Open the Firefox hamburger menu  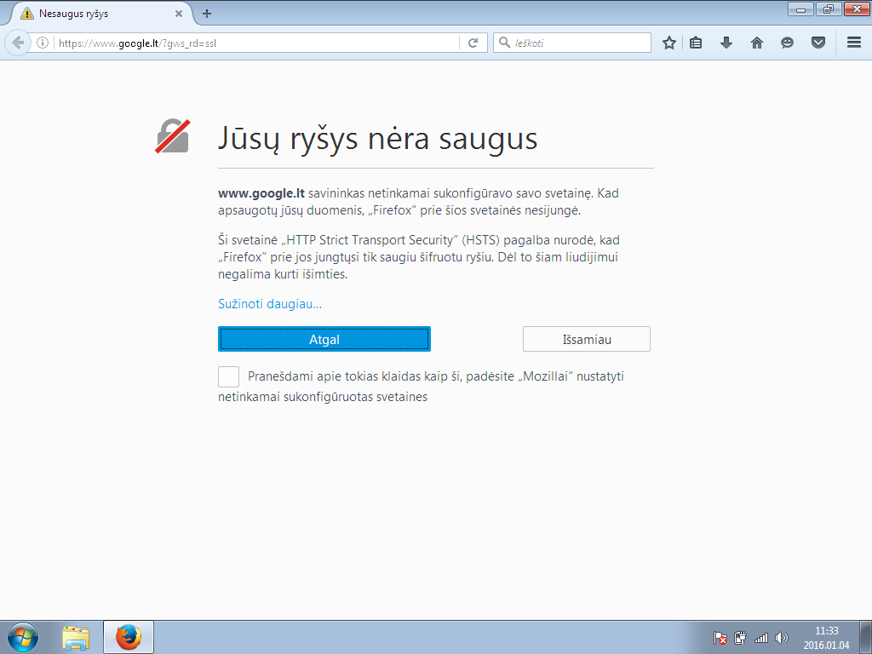pyautogui.click(x=854, y=43)
